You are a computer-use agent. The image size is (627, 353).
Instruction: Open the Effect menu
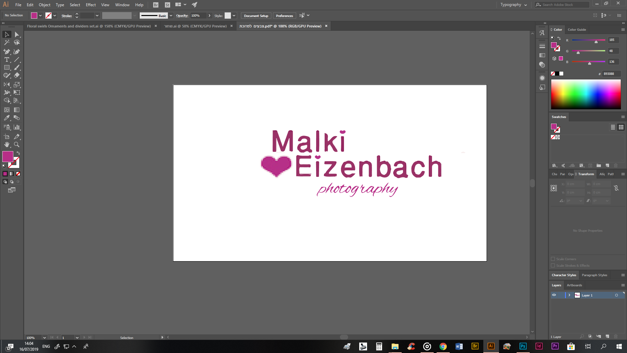[x=90, y=5]
